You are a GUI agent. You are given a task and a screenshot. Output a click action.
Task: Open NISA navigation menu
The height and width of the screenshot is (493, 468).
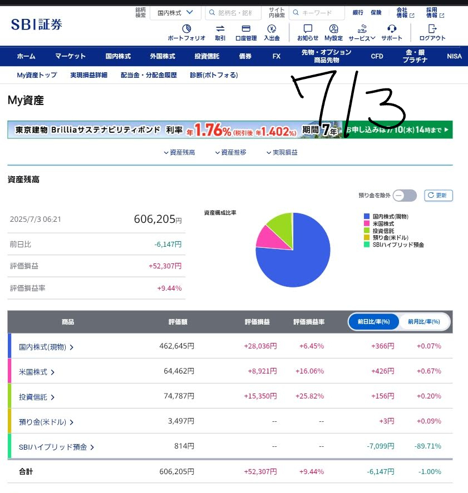[x=454, y=56]
